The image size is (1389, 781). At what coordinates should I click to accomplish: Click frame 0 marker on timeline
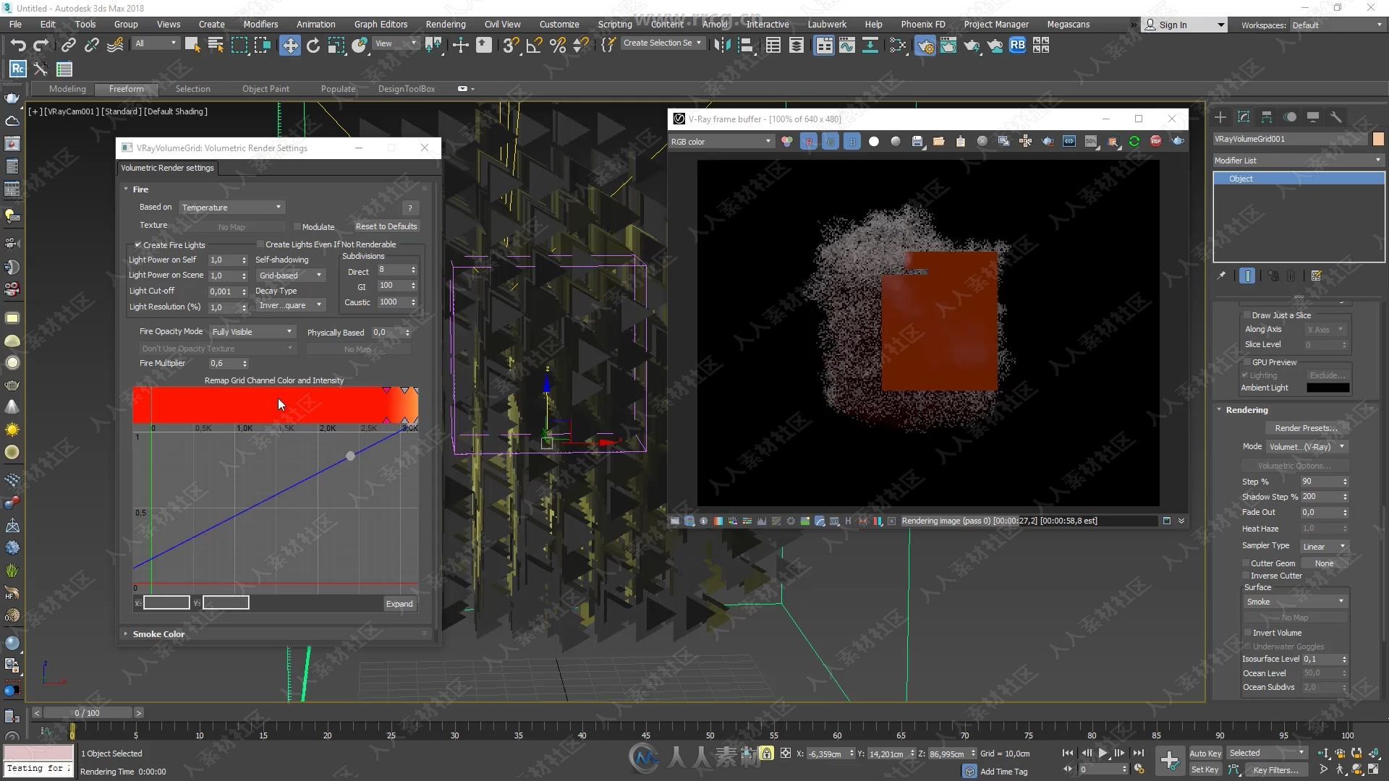[72, 727]
